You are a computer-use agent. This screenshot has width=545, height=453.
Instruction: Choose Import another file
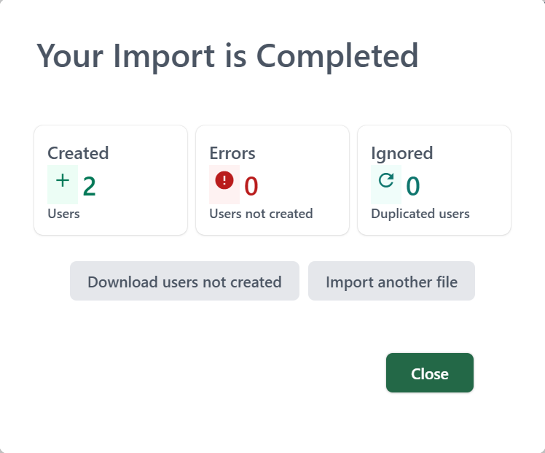point(391,281)
